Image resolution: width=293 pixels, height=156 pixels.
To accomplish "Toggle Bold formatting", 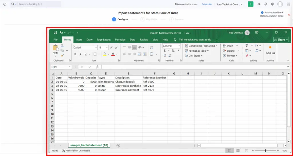I will 75,54.
